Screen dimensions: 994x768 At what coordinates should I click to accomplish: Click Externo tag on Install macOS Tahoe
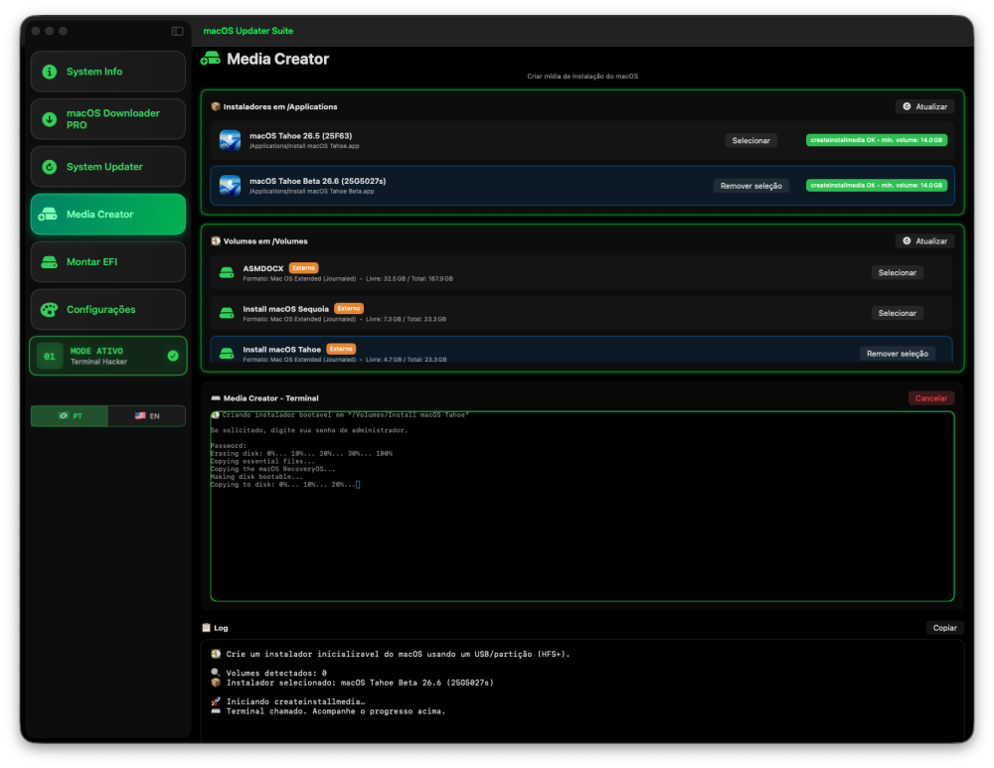click(341, 349)
